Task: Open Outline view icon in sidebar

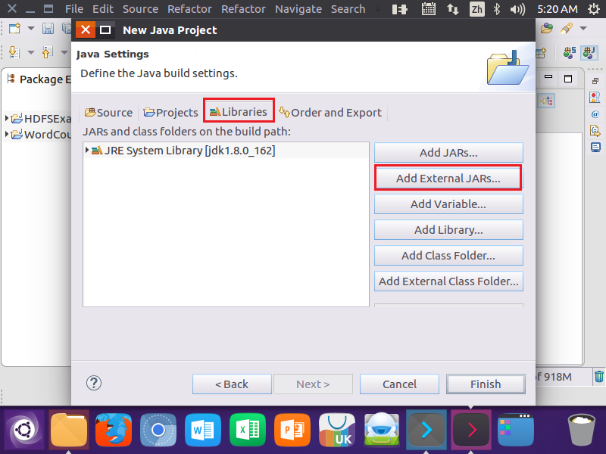Action: point(595,98)
